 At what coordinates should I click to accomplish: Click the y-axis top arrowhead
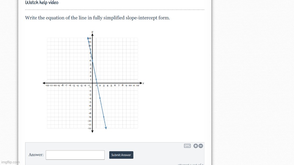(x=92, y=35)
